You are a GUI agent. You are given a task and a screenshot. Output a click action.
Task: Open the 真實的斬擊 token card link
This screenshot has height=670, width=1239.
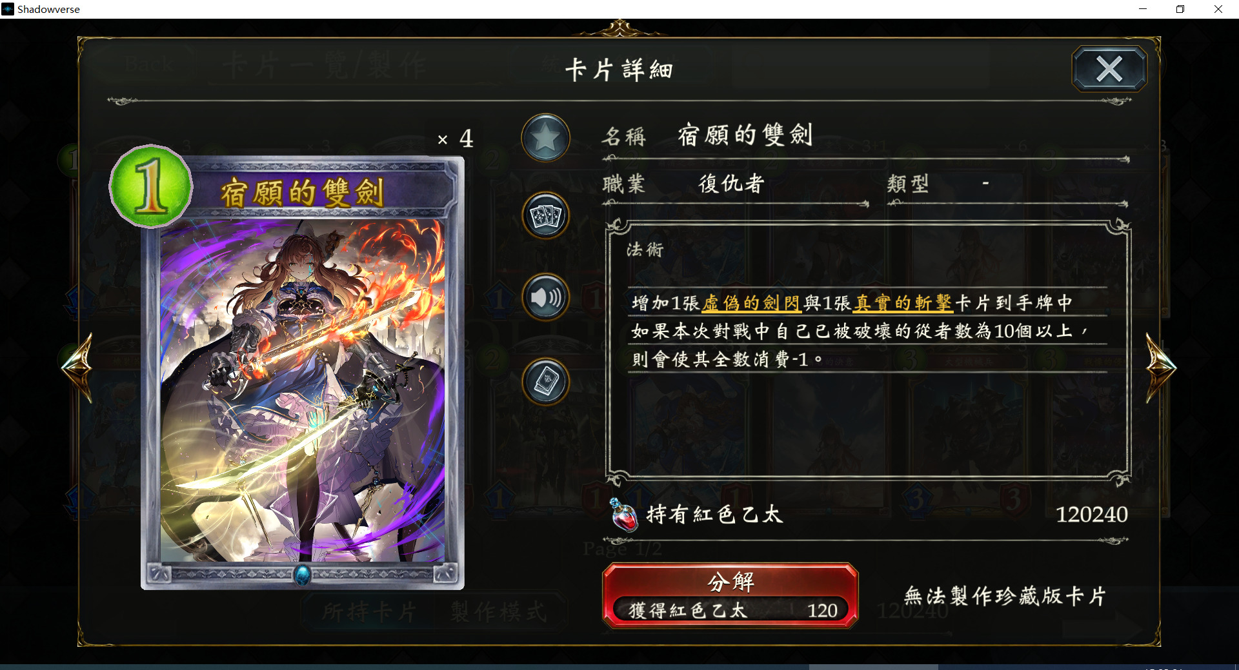pyautogui.click(x=903, y=302)
